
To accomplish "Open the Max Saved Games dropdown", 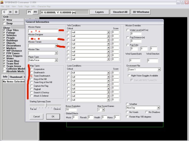I will (x=103, y=110).
